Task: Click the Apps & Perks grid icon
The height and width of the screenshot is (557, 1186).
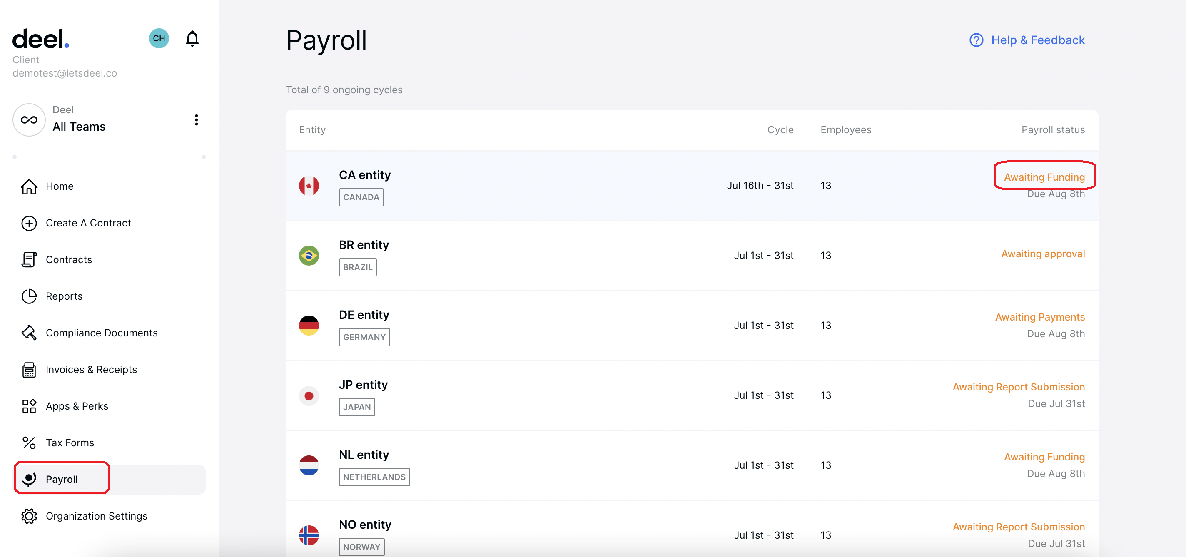Action: click(x=29, y=406)
